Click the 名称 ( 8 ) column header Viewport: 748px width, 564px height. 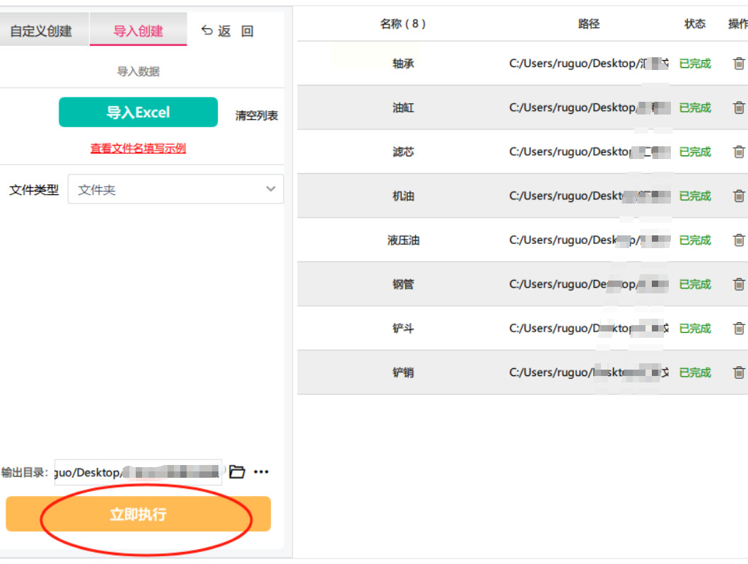click(403, 24)
